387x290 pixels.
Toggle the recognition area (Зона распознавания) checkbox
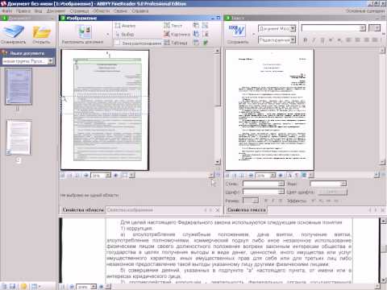pos(117,43)
